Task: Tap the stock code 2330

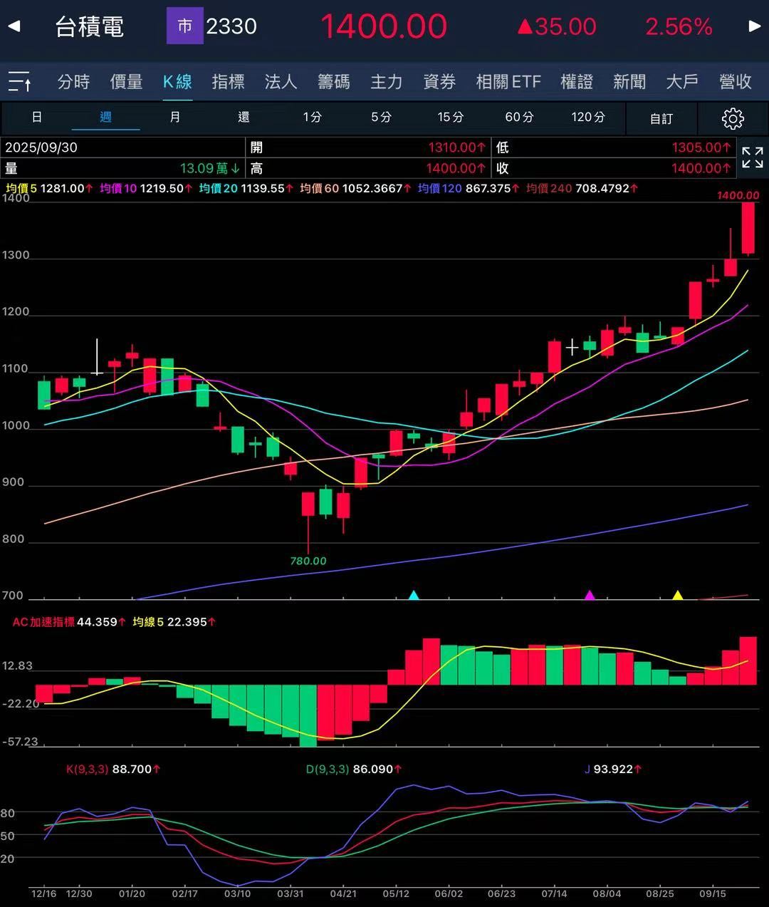Action: click(231, 27)
